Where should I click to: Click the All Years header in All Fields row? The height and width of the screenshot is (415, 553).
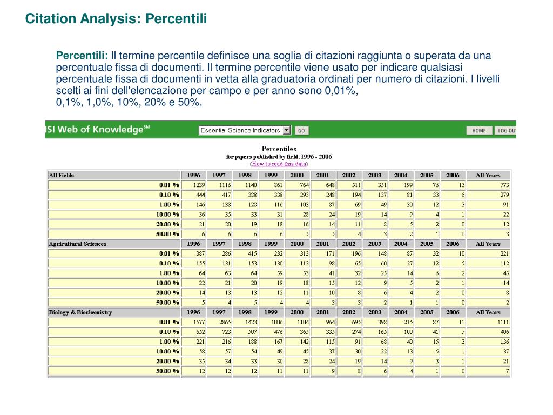[488, 175]
